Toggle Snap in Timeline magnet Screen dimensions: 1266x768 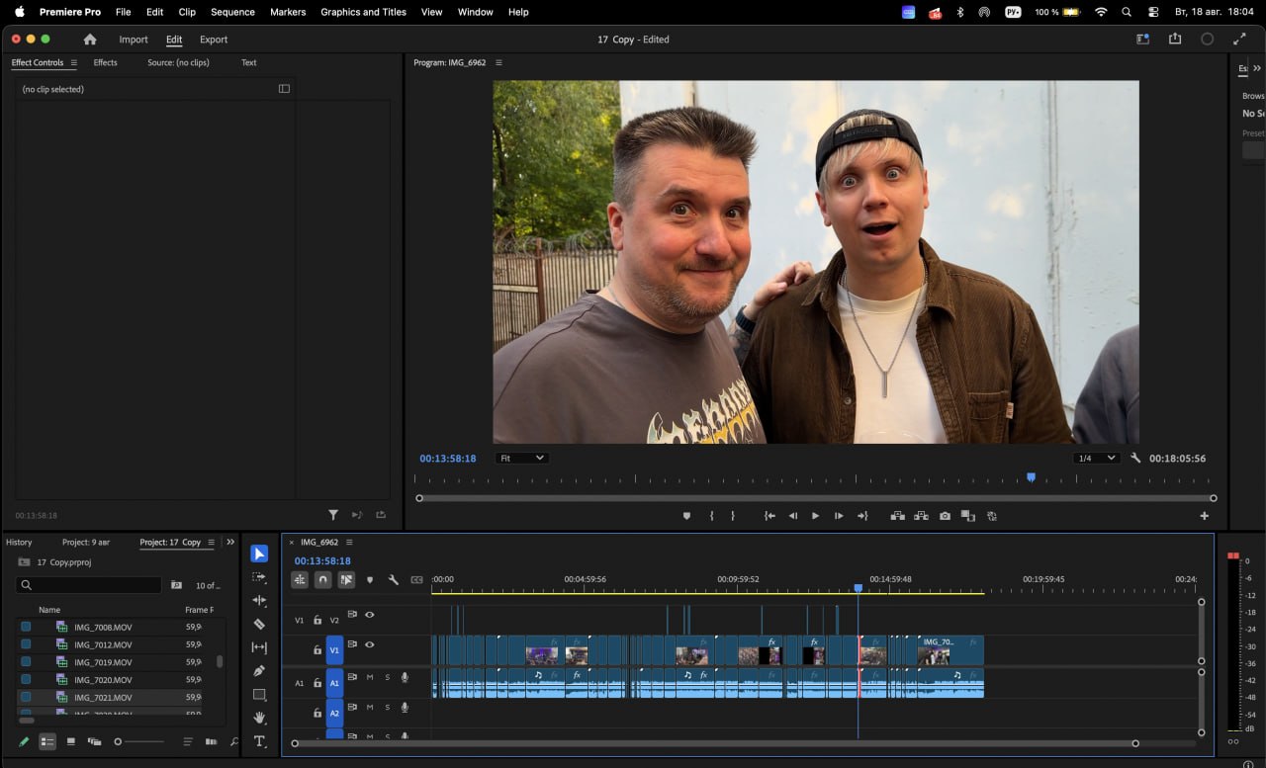pos(322,580)
